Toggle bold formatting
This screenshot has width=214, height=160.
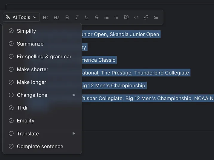(67, 17)
